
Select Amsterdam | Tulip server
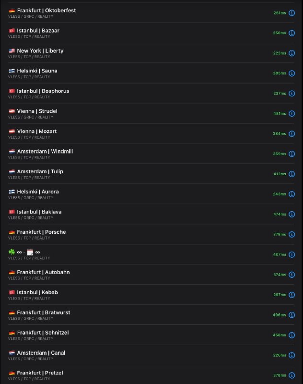click(151, 174)
